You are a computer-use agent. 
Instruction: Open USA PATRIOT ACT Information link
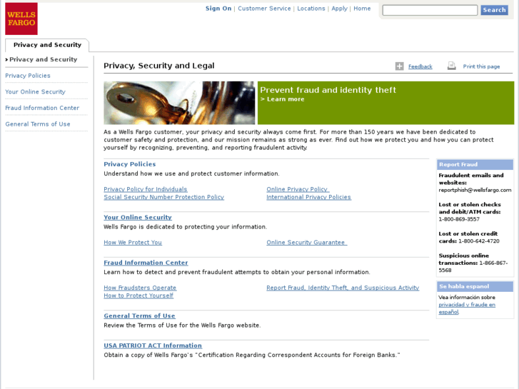click(153, 345)
